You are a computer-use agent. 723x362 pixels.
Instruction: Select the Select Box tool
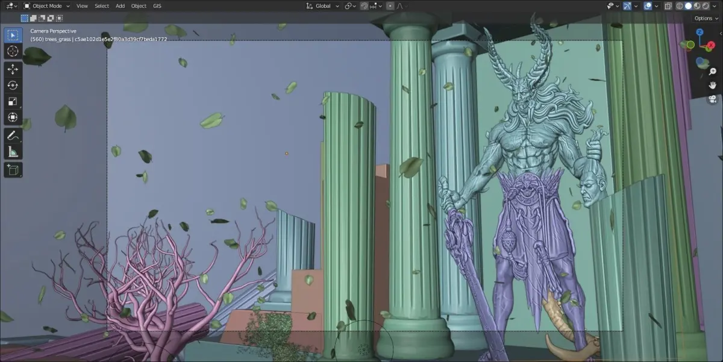[x=13, y=35]
